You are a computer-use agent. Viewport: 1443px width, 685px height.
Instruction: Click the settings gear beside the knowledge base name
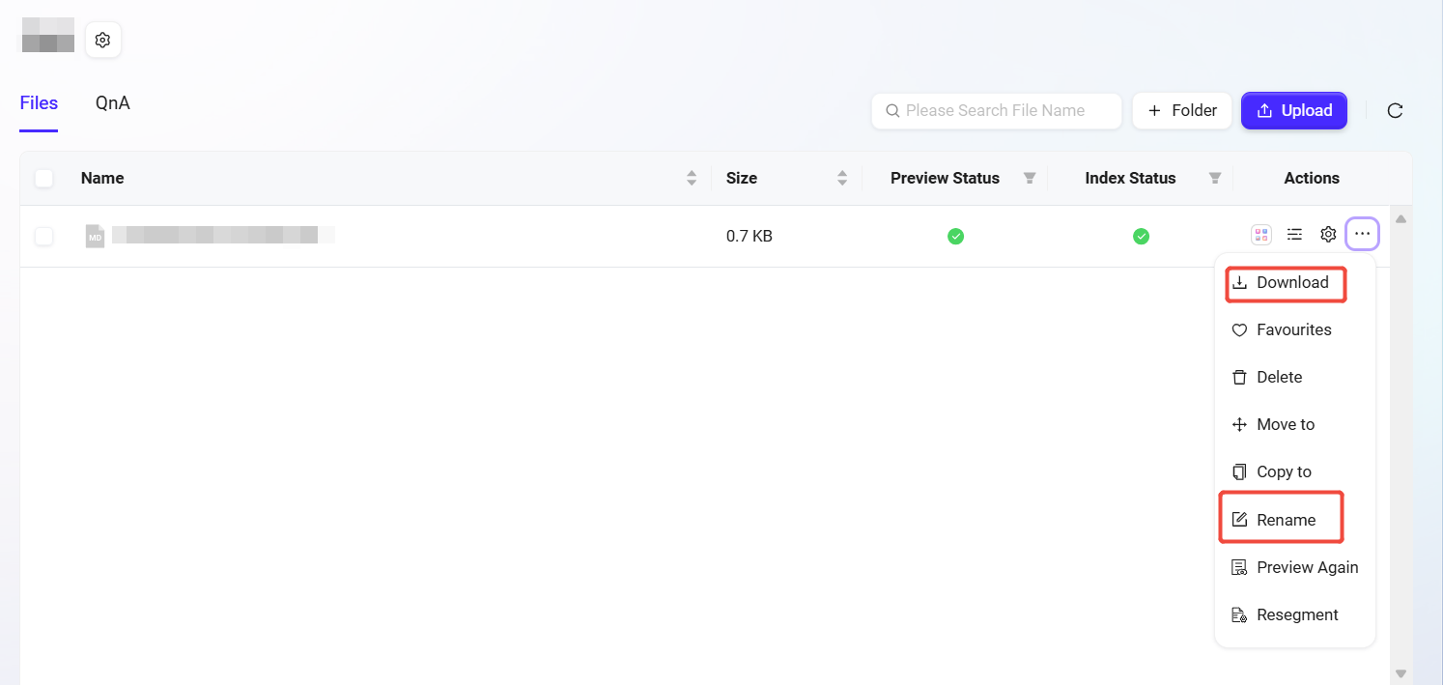coord(103,41)
